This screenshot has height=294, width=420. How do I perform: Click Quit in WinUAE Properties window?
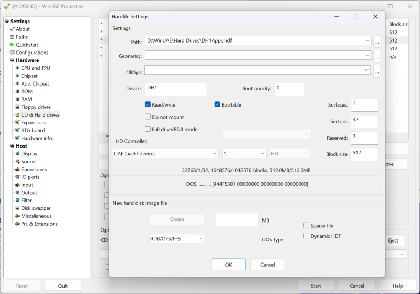click(63, 286)
